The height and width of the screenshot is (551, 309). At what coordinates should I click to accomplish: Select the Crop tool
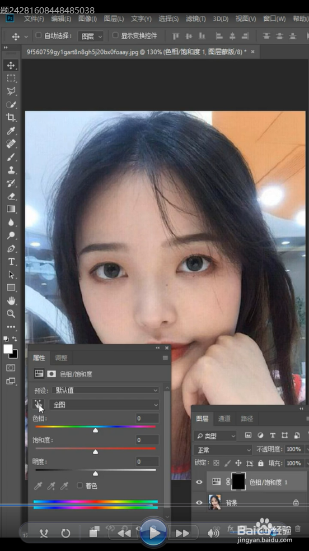click(11, 117)
